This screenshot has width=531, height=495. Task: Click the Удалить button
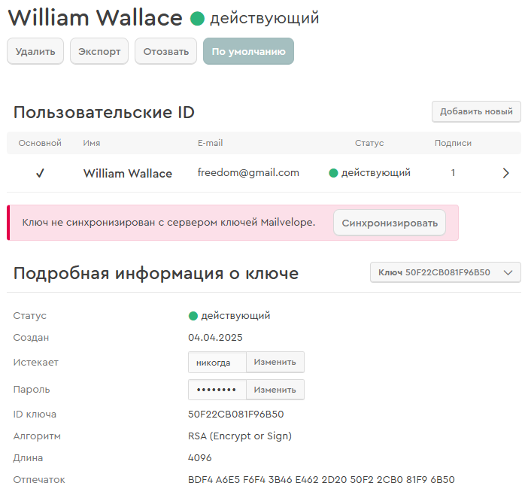click(35, 52)
